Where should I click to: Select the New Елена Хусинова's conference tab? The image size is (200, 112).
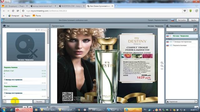click(x=100, y=6)
